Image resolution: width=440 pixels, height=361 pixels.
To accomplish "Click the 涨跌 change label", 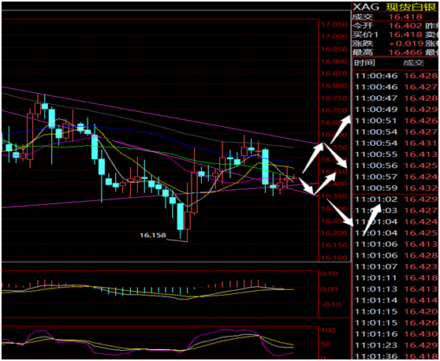I will (363, 43).
